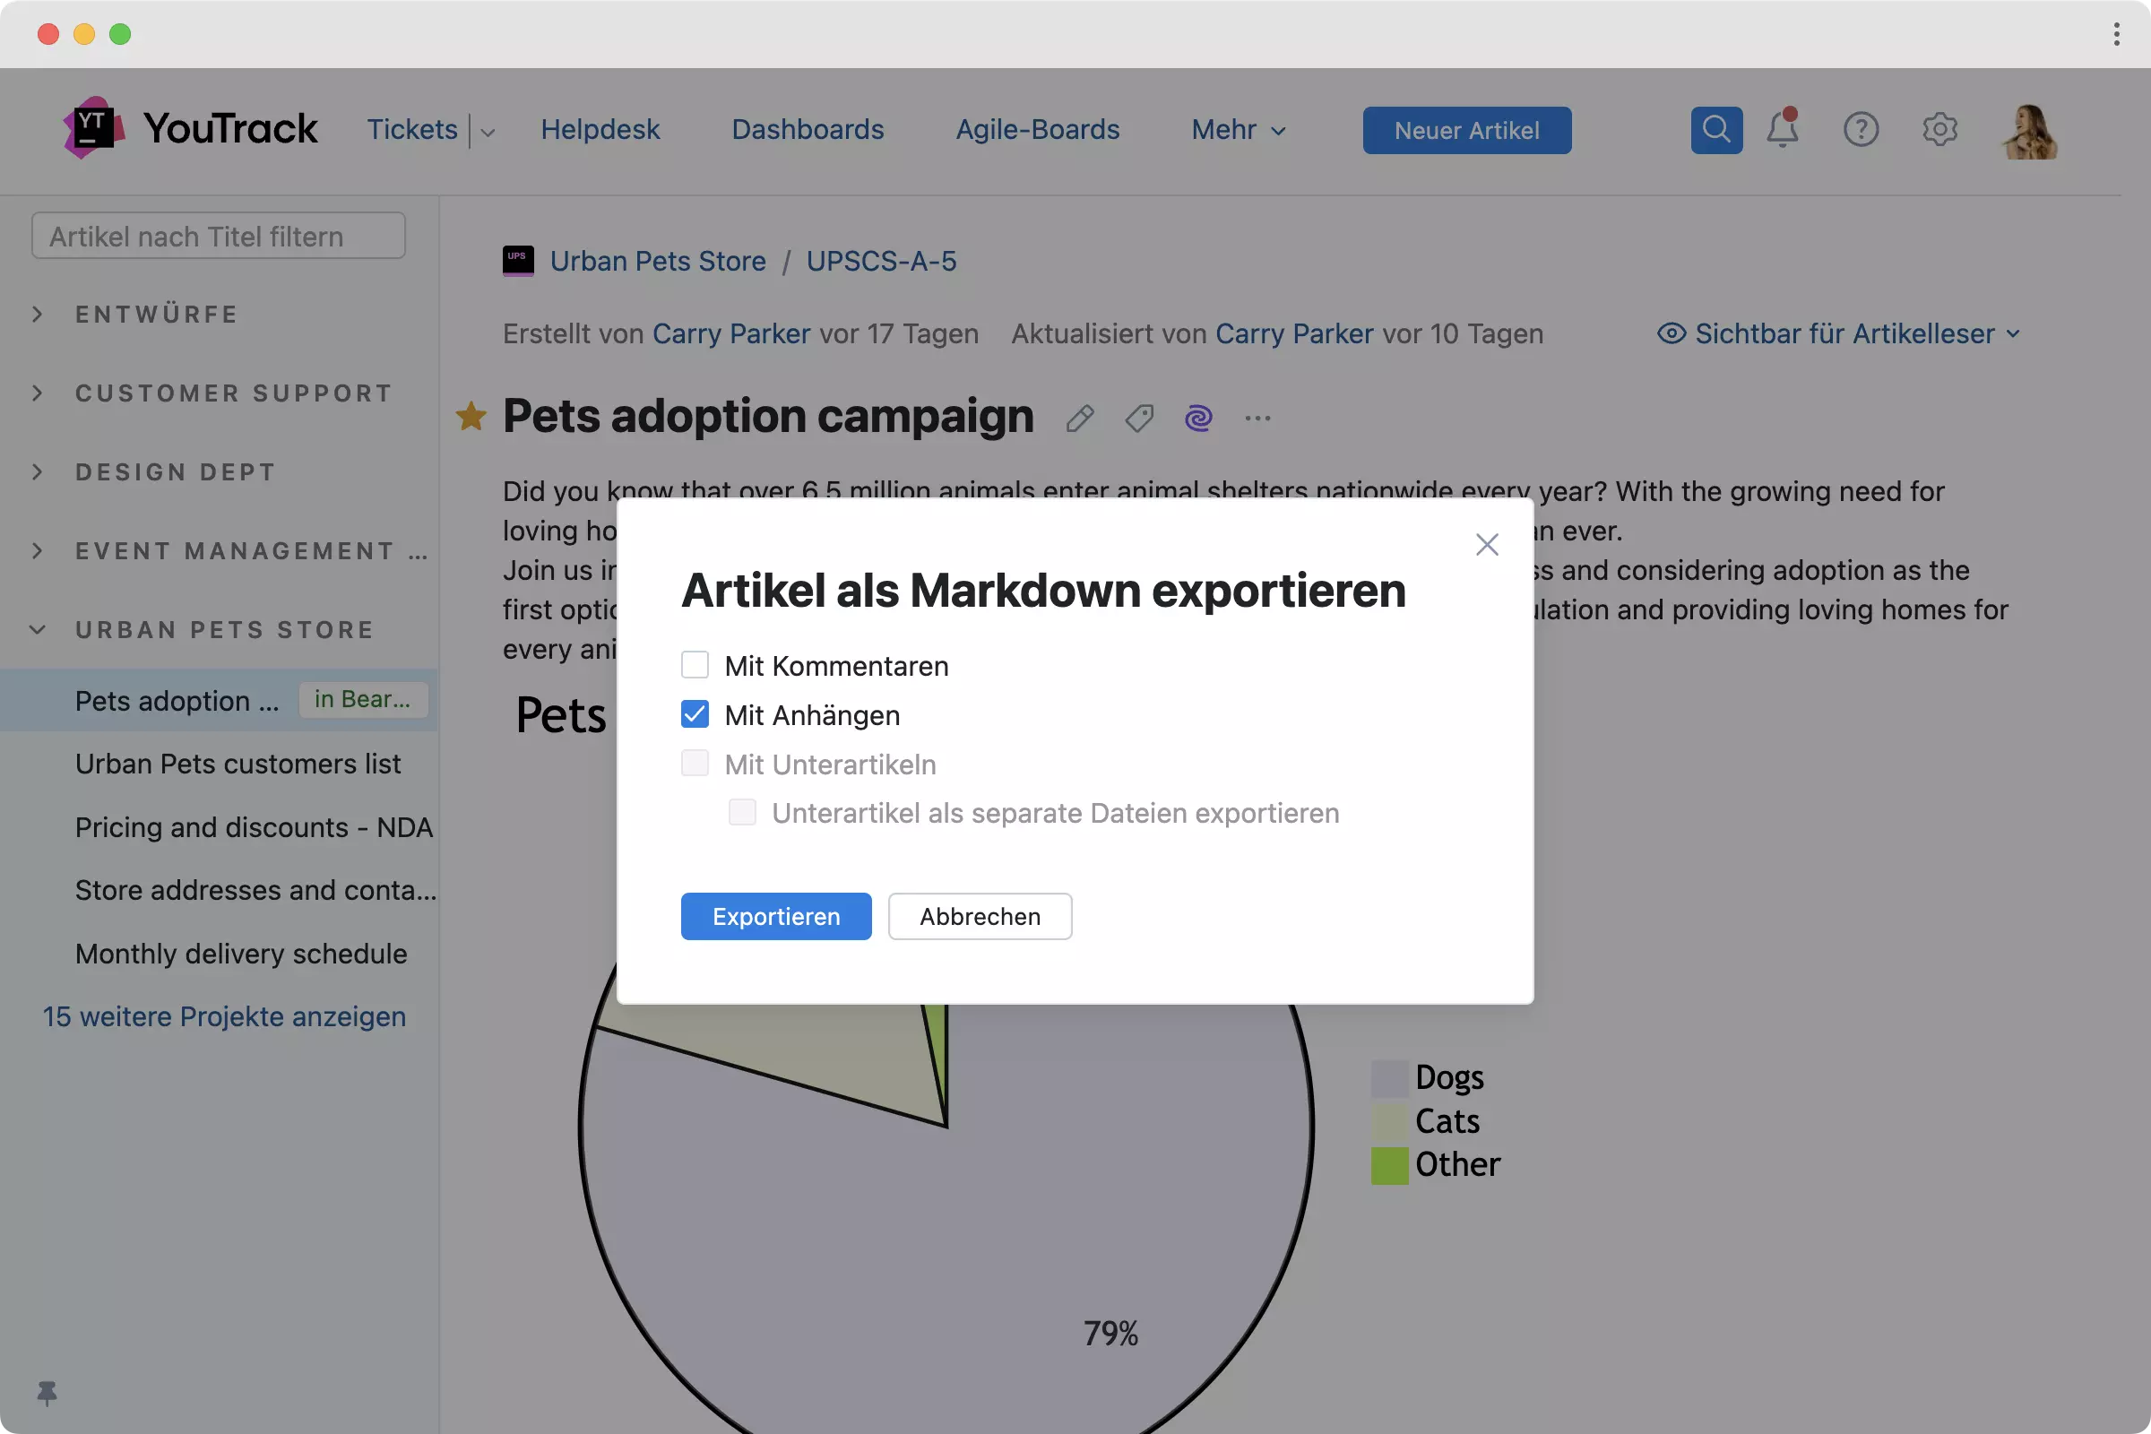The image size is (2151, 1434).
Task: Toggle the star favorite on the article
Action: pyautogui.click(x=471, y=417)
